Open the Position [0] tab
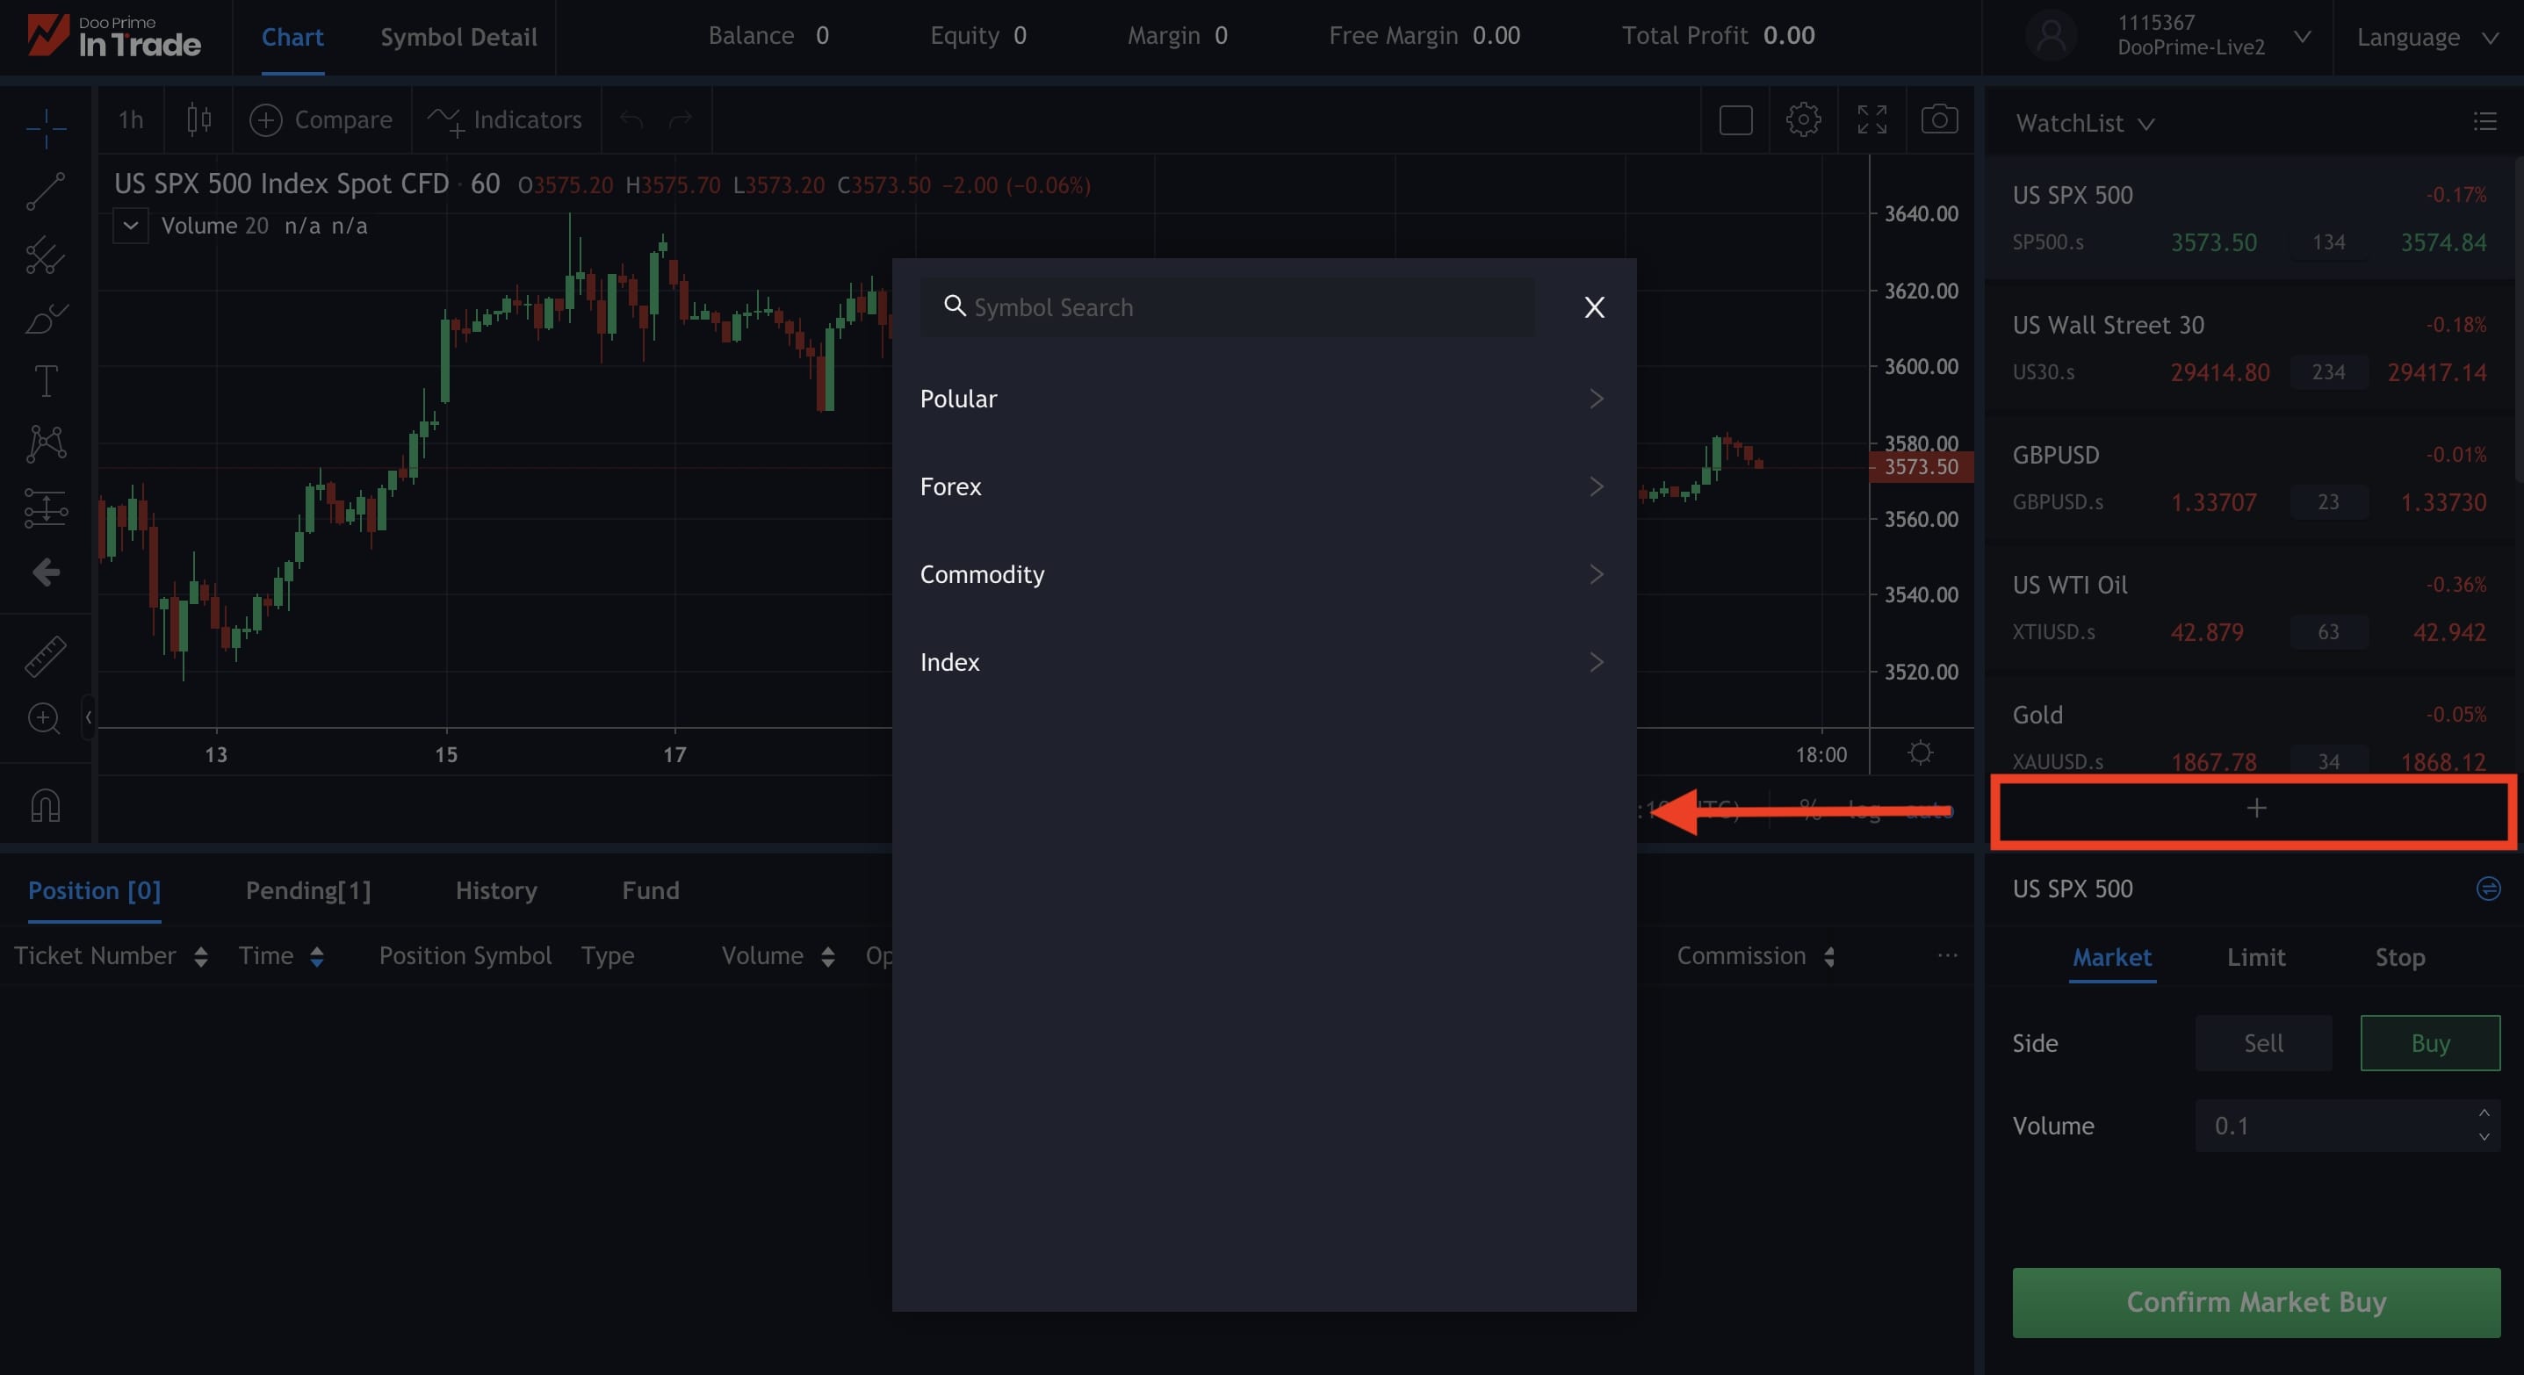The width and height of the screenshot is (2524, 1375). 94,890
